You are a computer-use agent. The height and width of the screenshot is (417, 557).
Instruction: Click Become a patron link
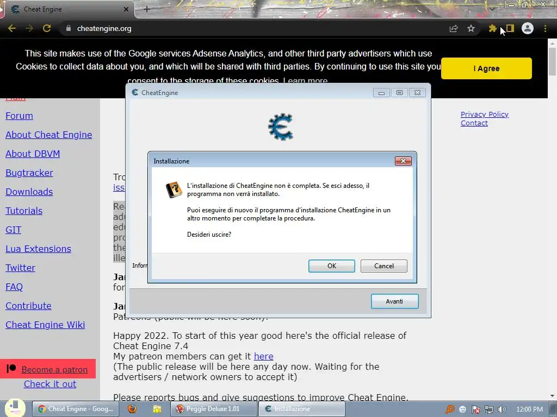pyautogui.click(x=54, y=369)
